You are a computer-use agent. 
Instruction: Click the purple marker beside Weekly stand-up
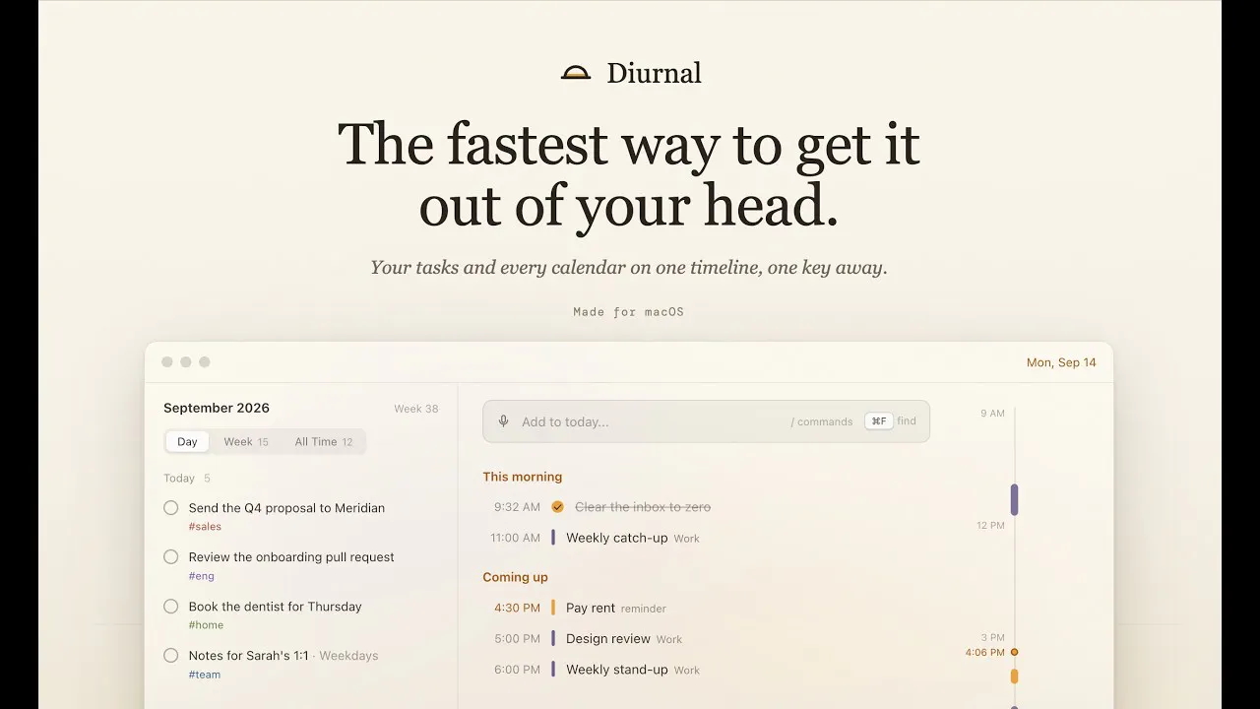(x=553, y=669)
